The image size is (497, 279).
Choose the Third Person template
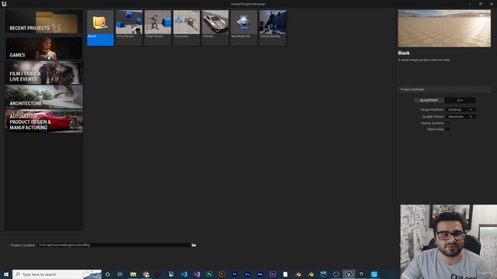tap(158, 28)
